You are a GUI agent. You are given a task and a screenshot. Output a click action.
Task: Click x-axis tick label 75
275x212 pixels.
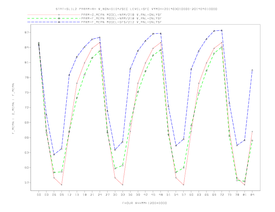point(230,195)
